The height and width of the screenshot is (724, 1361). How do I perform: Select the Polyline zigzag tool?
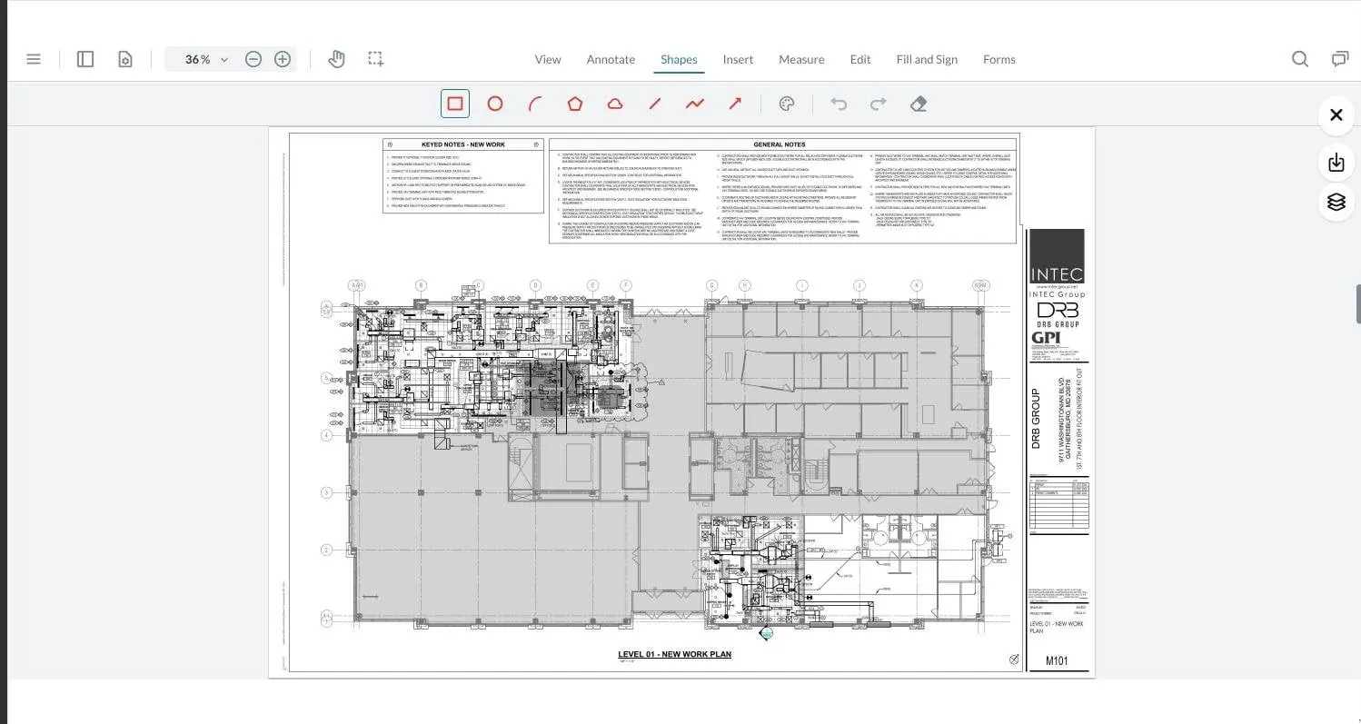tap(695, 104)
